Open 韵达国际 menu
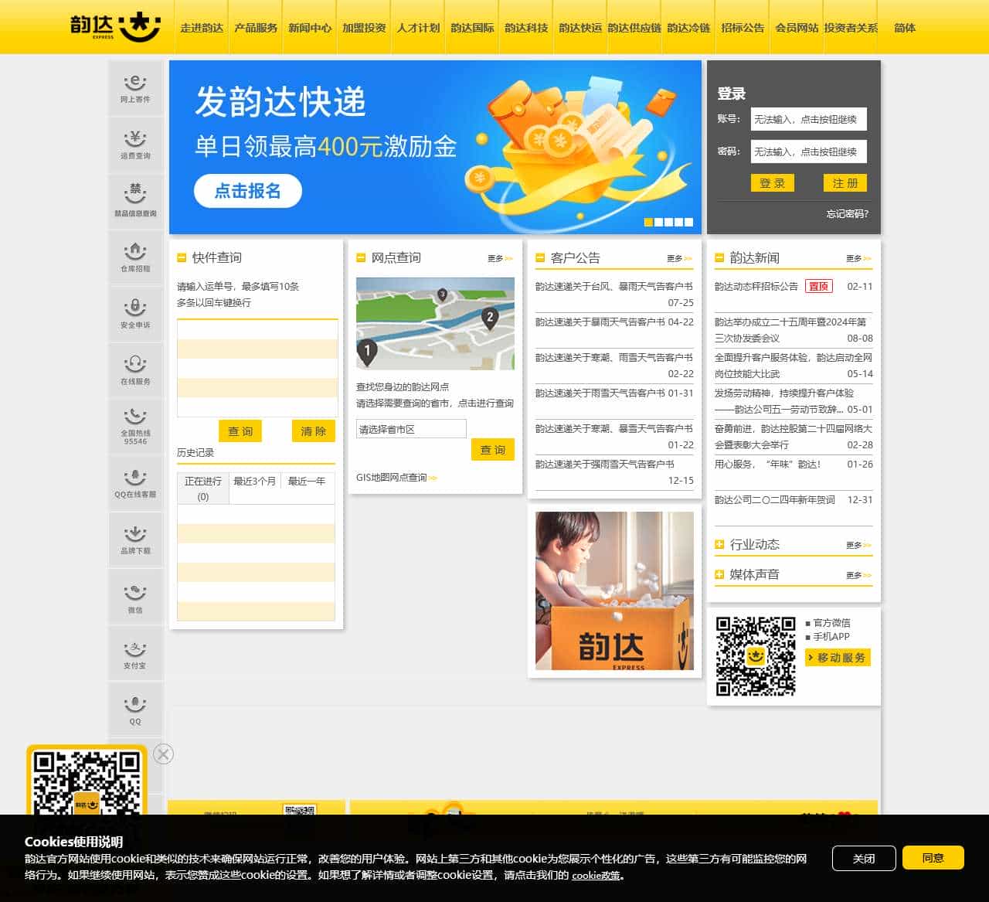 [x=472, y=27]
